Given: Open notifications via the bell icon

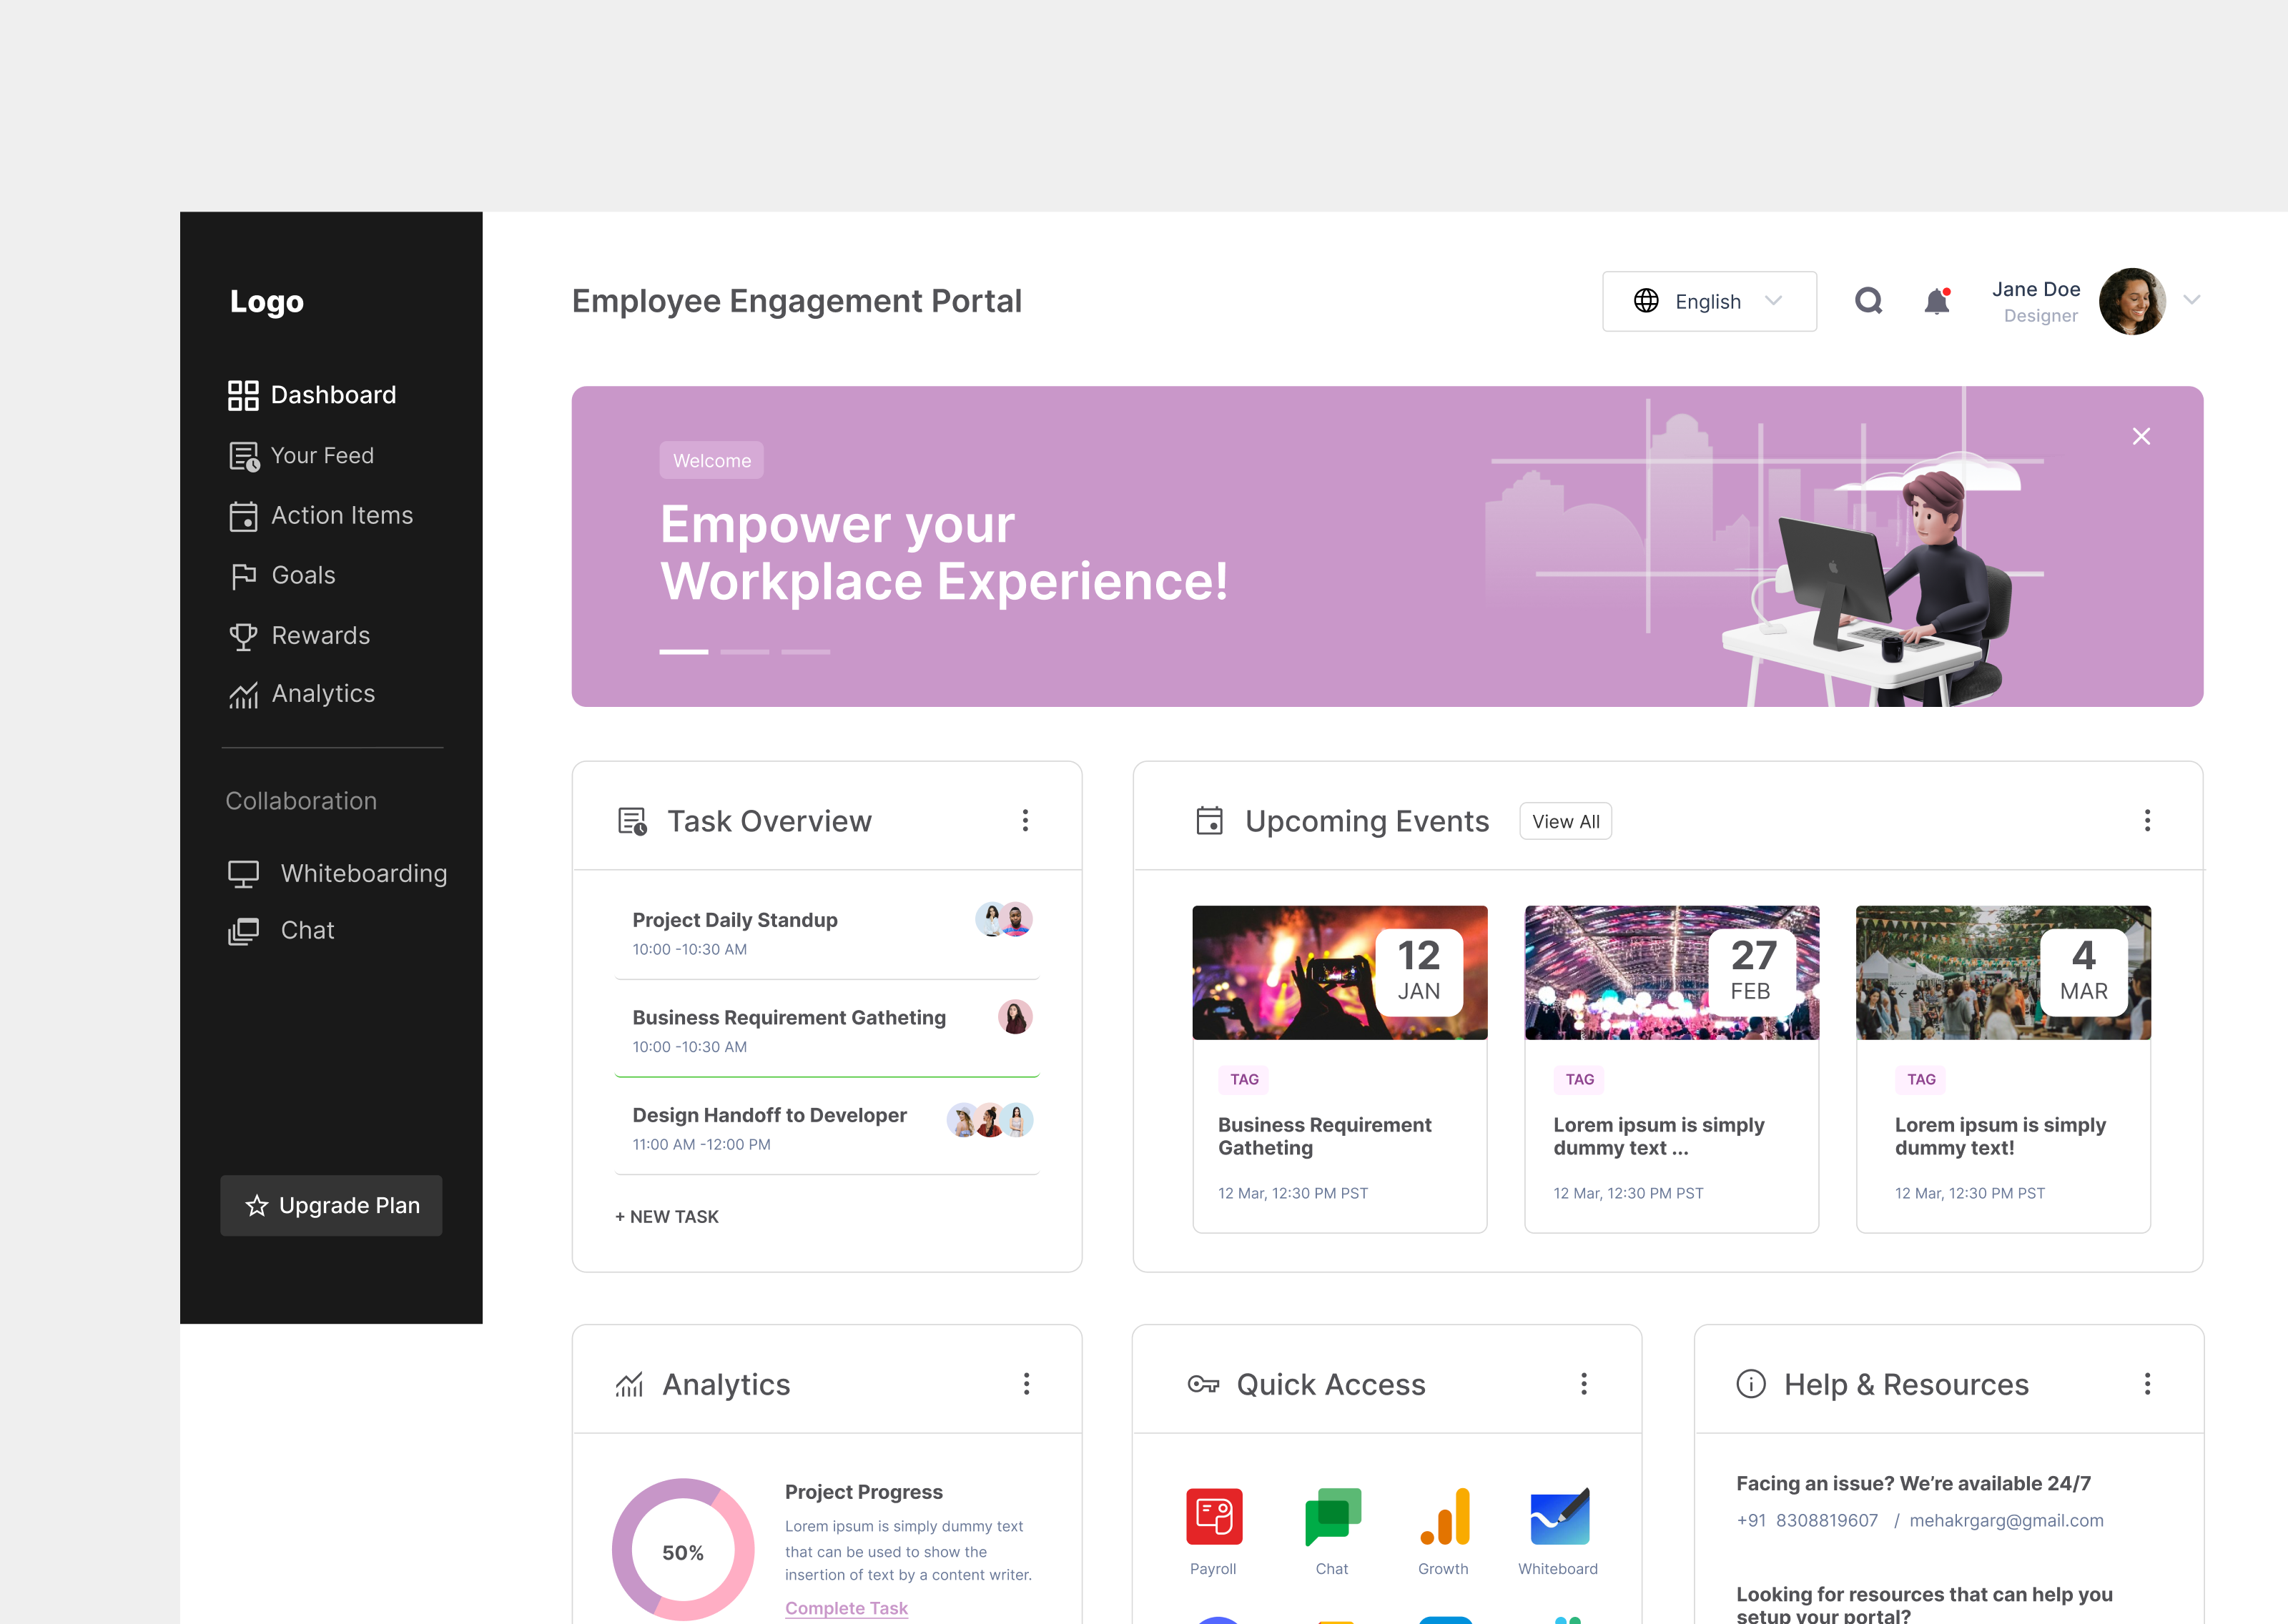Looking at the screenshot, I should (x=1936, y=301).
